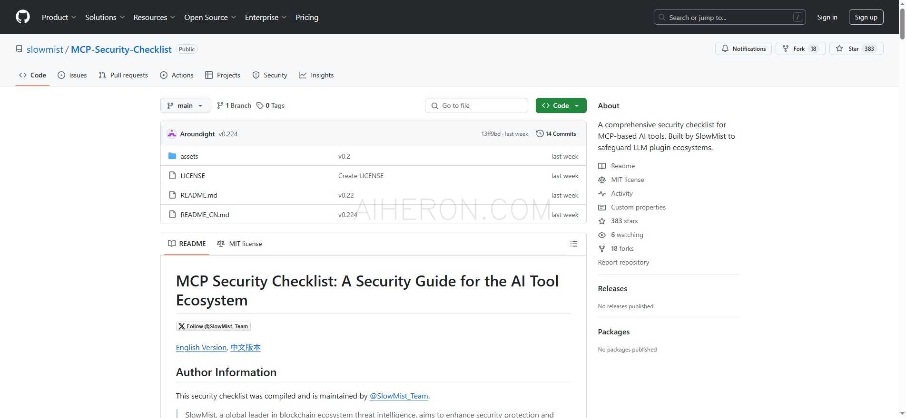Expand the Enterprise menu
The height and width of the screenshot is (418, 906).
click(x=266, y=17)
